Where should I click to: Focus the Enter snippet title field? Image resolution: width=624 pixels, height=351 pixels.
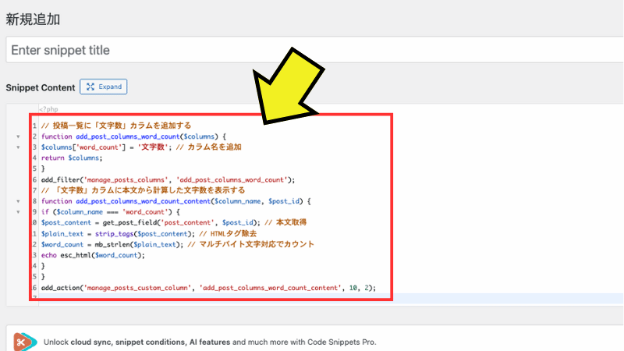pos(312,50)
